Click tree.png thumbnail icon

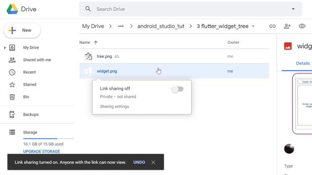coord(88,56)
